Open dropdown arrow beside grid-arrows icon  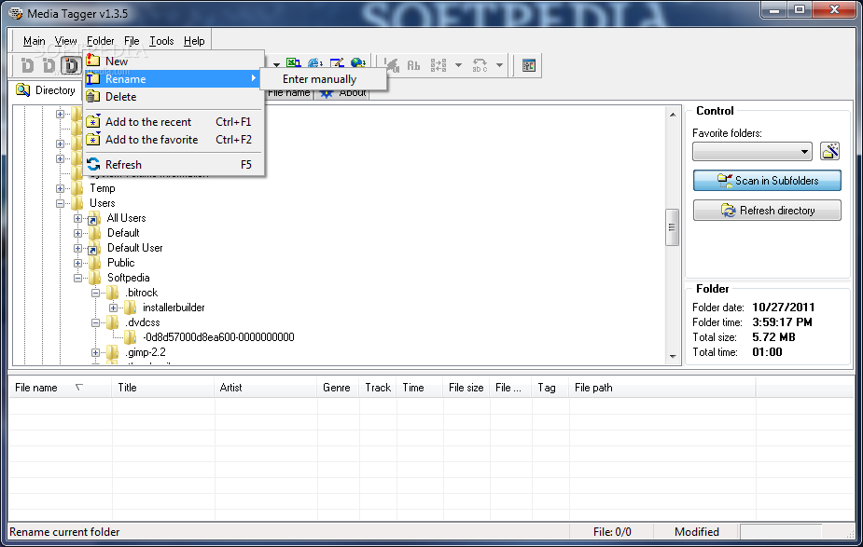click(x=458, y=65)
